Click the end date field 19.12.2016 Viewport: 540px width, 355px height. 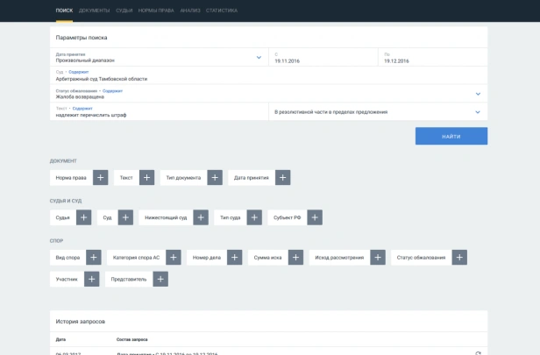coord(432,58)
